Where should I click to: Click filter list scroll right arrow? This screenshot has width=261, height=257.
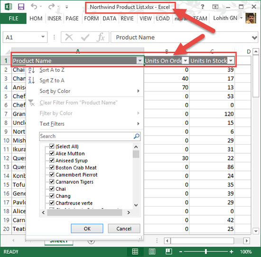(129, 212)
